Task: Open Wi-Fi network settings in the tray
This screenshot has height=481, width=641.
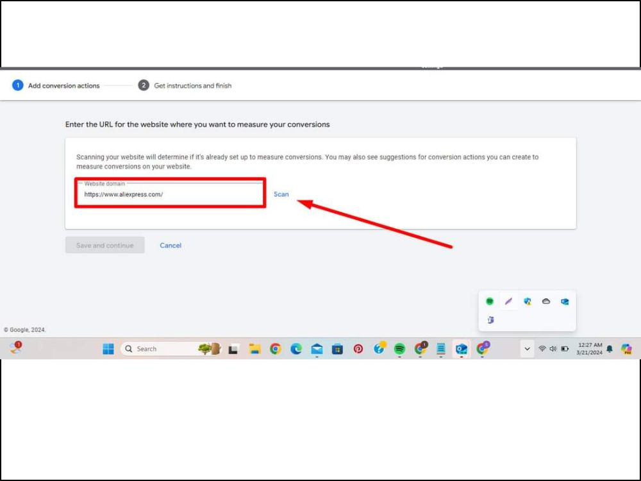Action: tap(542, 349)
